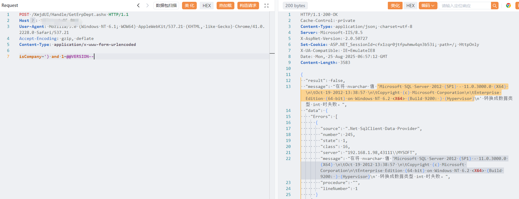Toggle 美化 in the Request toolbar
519x199 pixels.
189,6
